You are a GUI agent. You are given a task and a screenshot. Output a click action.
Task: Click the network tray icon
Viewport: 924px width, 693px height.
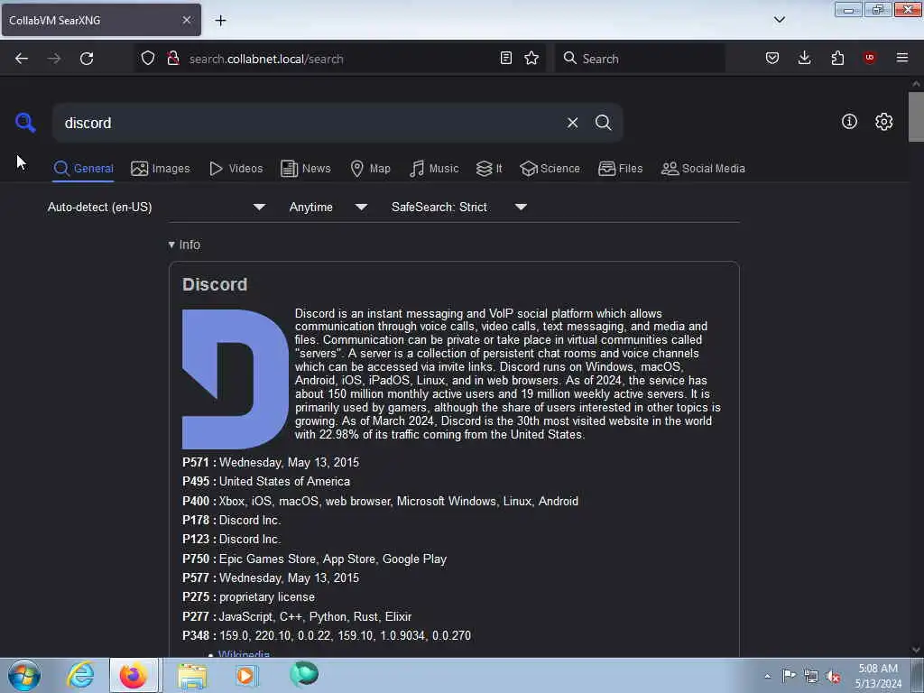coord(811,676)
